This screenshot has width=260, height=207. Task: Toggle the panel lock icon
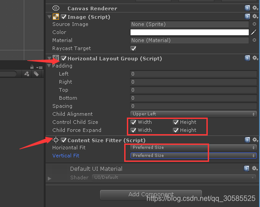click(32, 67)
